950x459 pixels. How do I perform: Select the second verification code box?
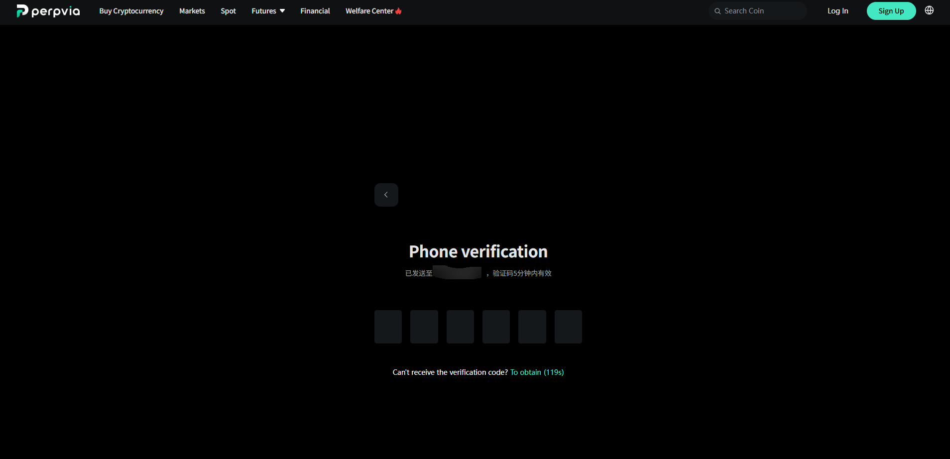click(424, 327)
